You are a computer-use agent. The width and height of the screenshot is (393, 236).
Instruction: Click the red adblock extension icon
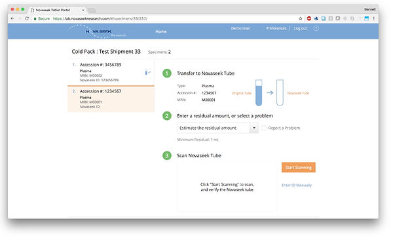pos(309,18)
